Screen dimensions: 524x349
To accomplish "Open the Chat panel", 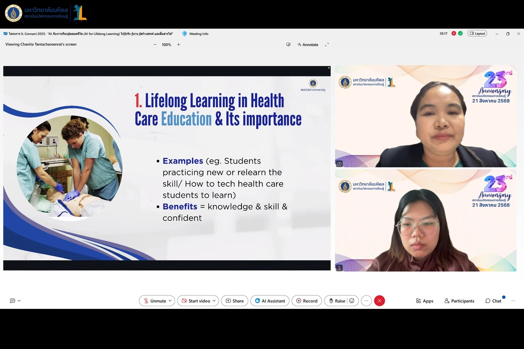I will click(493, 301).
